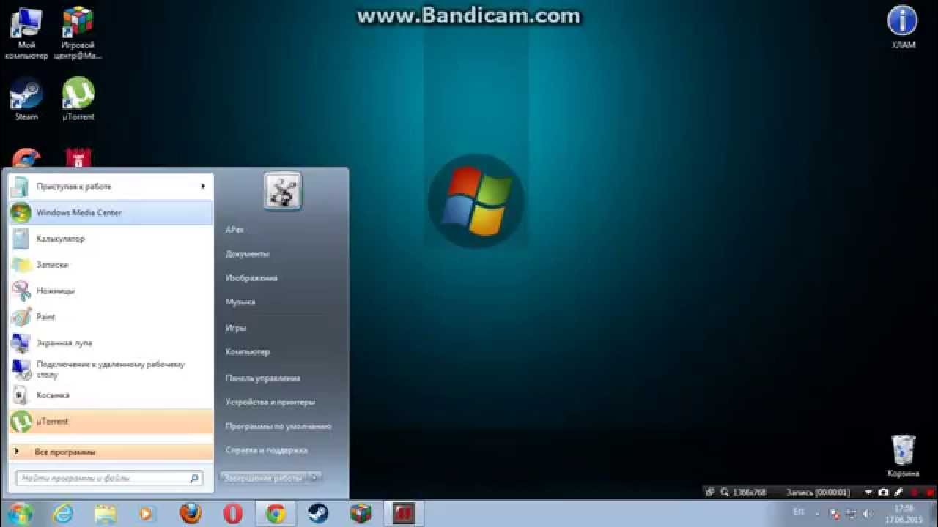Launch Косынка solitaire game
The height and width of the screenshot is (527, 938).
(111, 395)
